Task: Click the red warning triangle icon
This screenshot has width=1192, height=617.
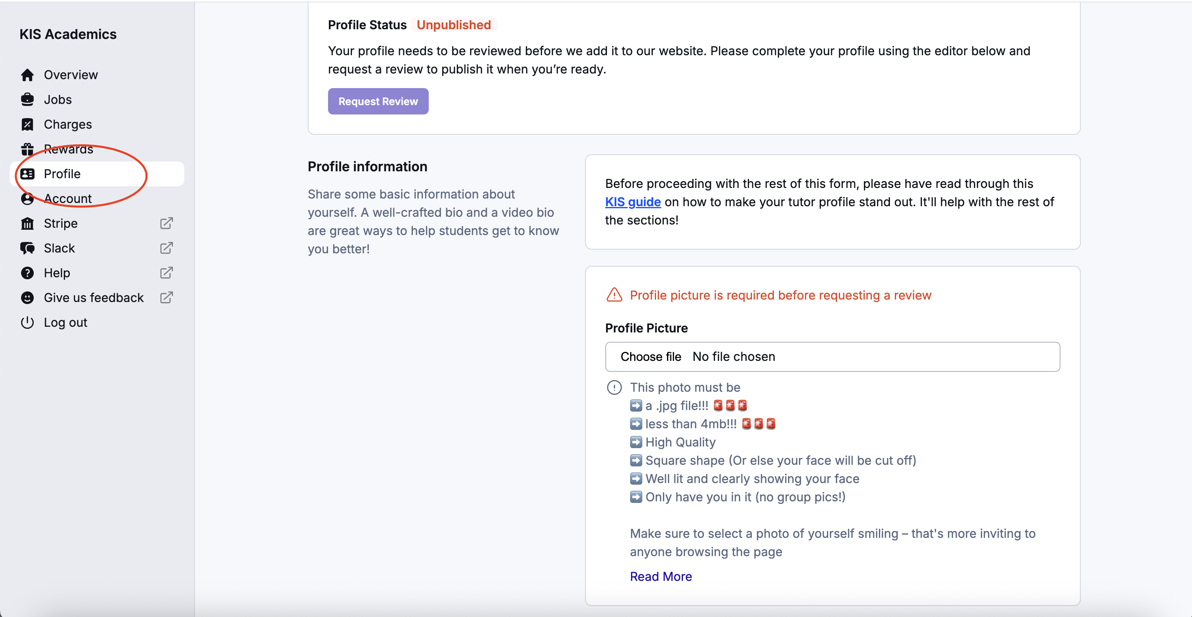Action: point(614,295)
